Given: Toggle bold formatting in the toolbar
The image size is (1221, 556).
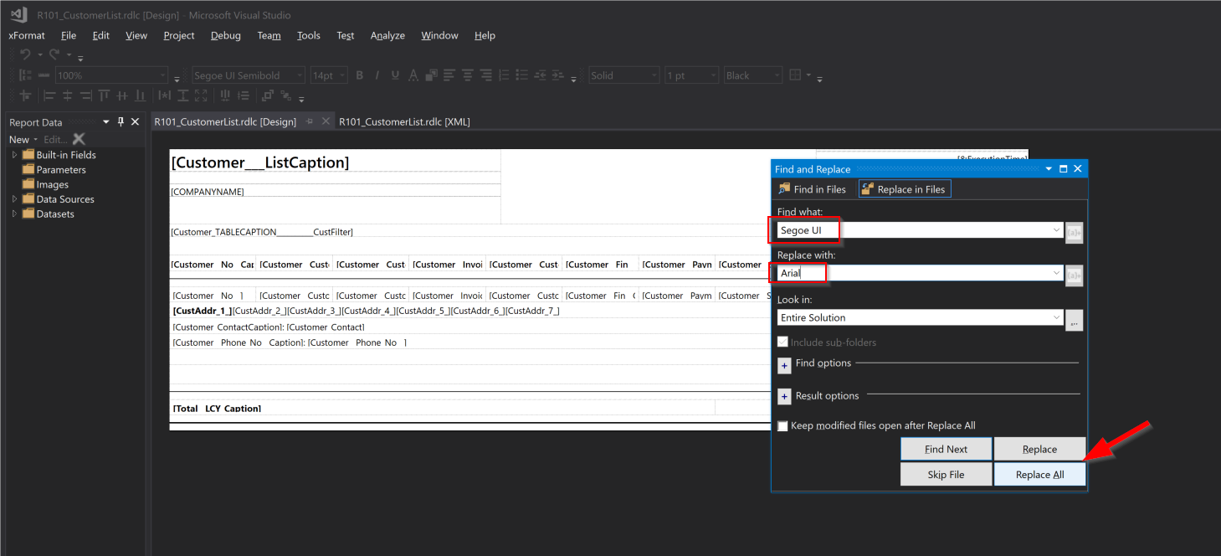Looking at the screenshot, I should [360, 75].
